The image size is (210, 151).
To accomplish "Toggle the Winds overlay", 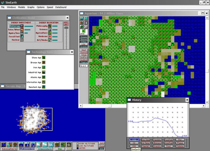I will click(x=84, y=55).
